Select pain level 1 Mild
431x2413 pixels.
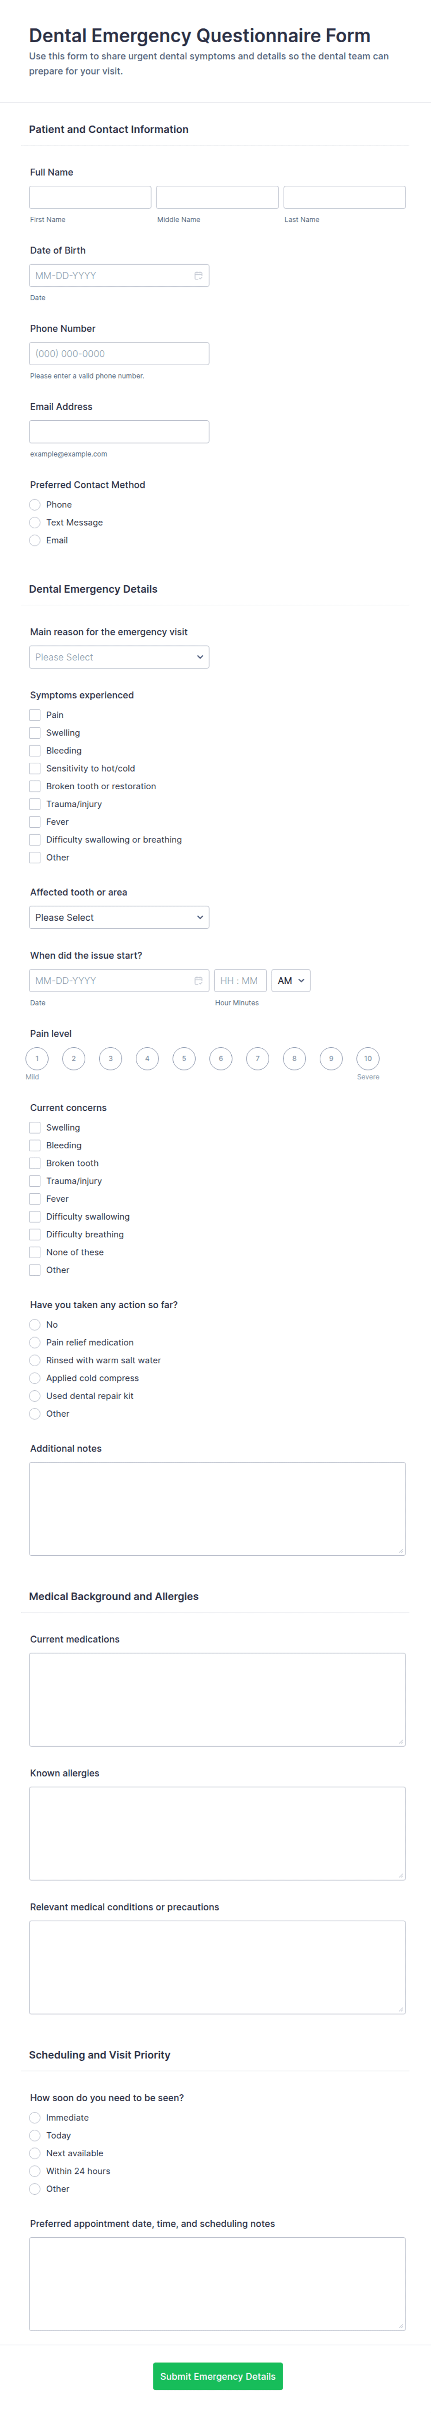[37, 1058]
